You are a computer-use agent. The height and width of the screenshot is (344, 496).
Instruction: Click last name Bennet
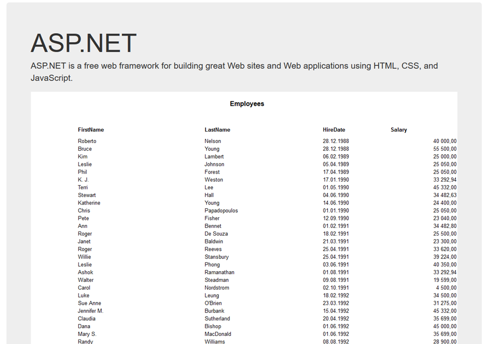tap(213, 226)
